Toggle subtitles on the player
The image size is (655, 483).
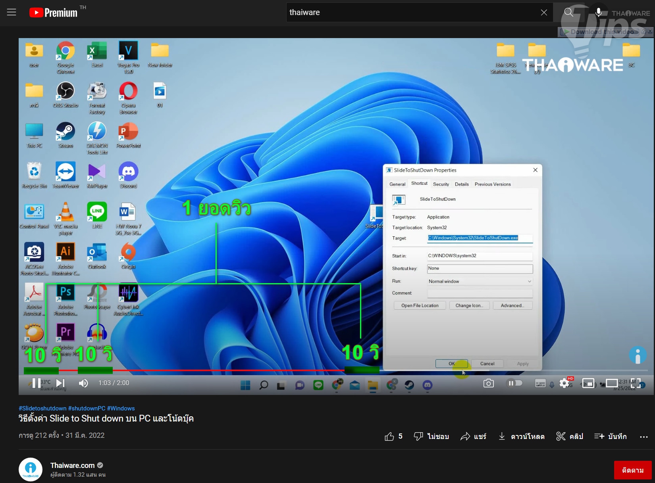coord(540,383)
